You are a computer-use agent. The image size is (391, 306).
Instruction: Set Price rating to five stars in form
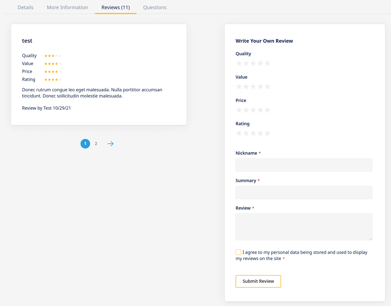(x=267, y=110)
